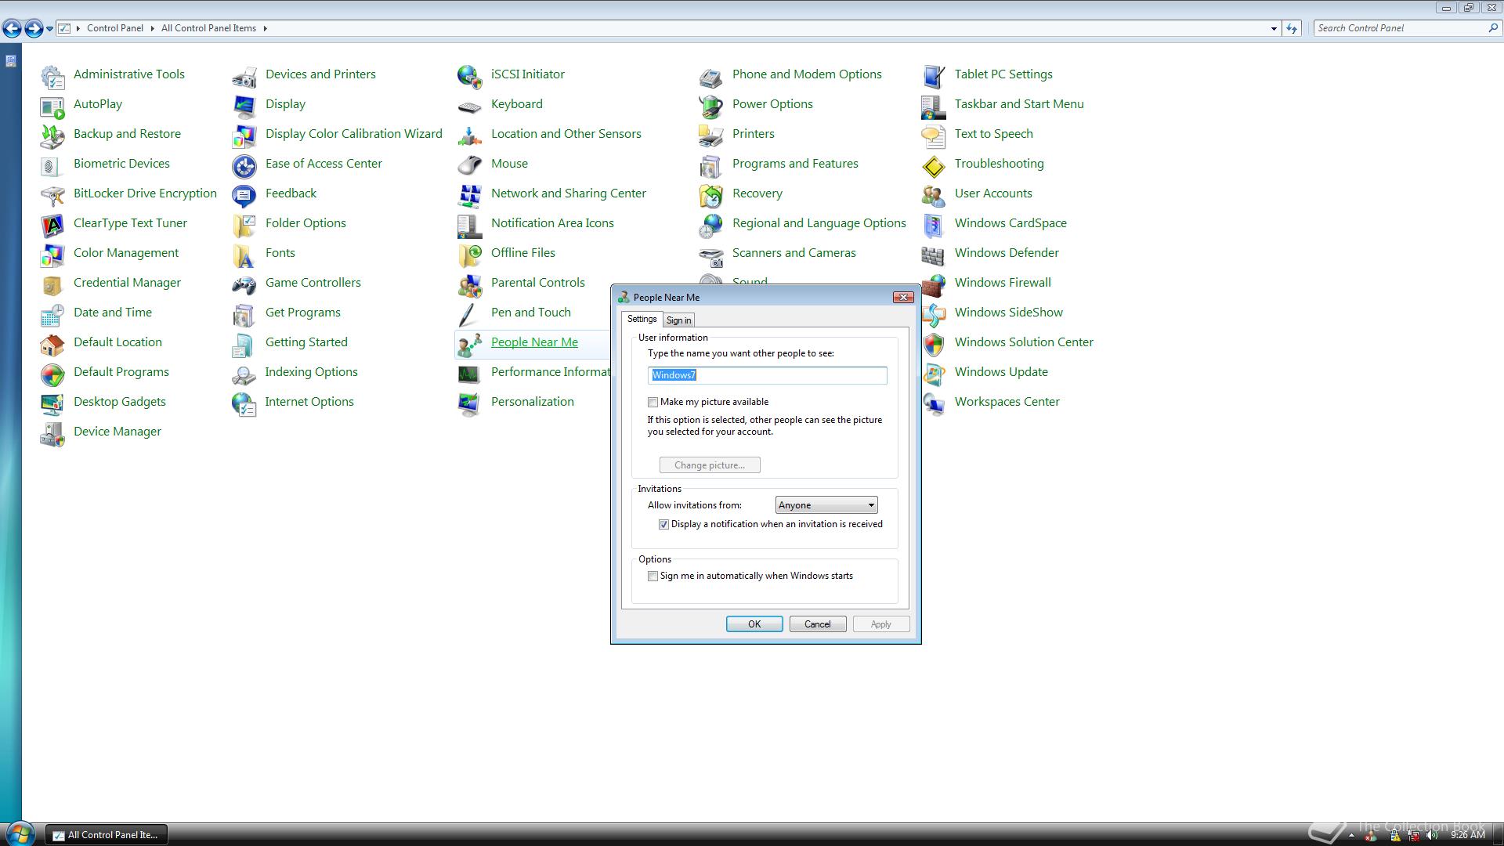Select the Settings tab
The height and width of the screenshot is (846, 1504).
click(642, 319)
